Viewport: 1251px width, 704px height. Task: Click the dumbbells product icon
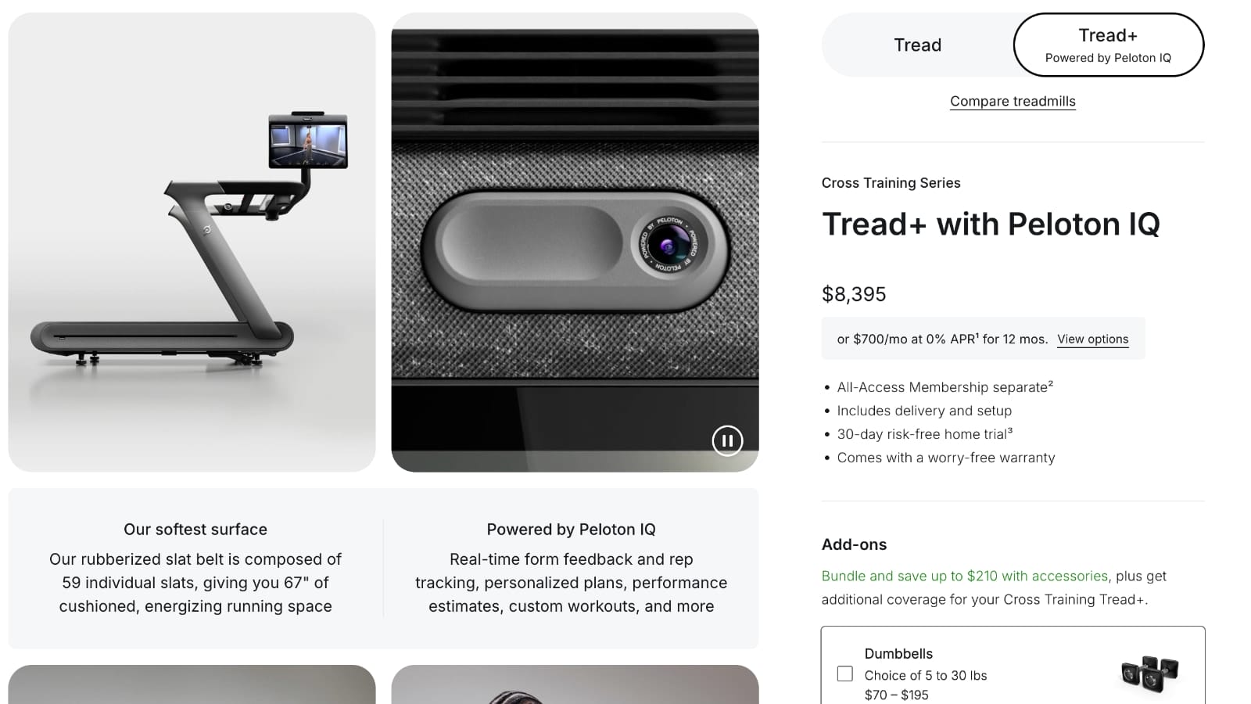(x=1149, y=673)
